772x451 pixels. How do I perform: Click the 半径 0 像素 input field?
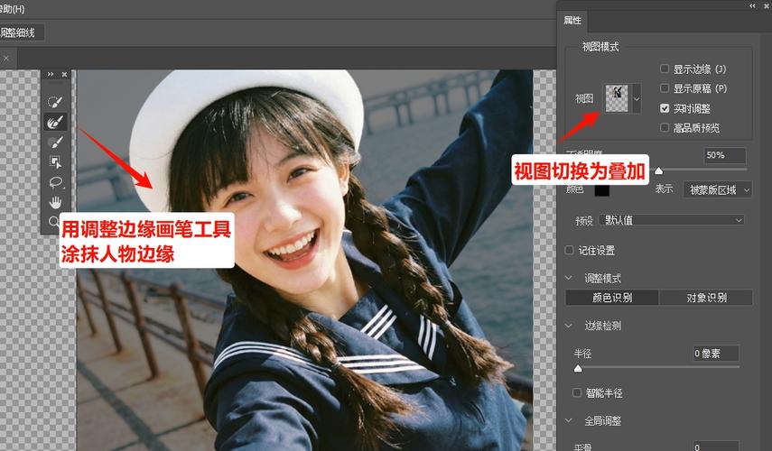(715, 353)
